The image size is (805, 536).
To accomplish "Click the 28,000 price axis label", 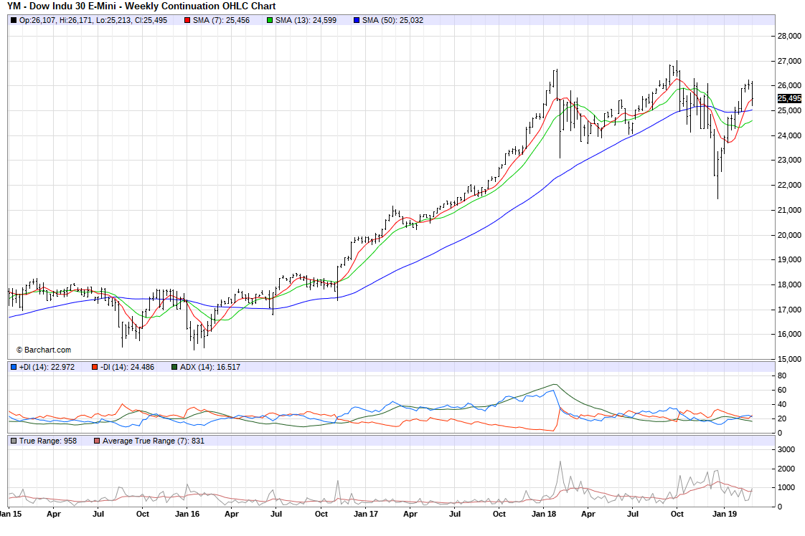I will click(x=790, y=36).
